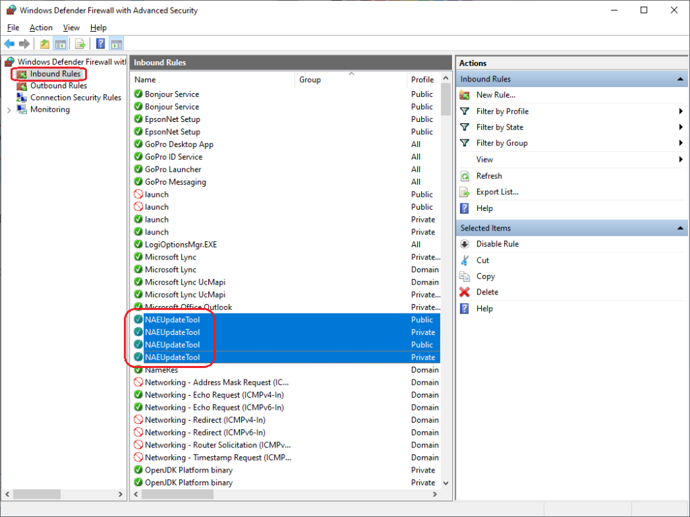690x517 pixels.
Task: Sort by the Profile column header
Action: (423, 80)
